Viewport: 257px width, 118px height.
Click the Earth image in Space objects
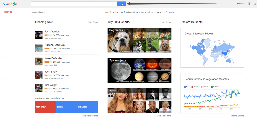[139, 64]
